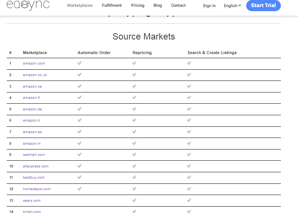The height and width of the screenshot is (217, 298).
Task: Expand the English language dropdown
Action: (232, 6)
